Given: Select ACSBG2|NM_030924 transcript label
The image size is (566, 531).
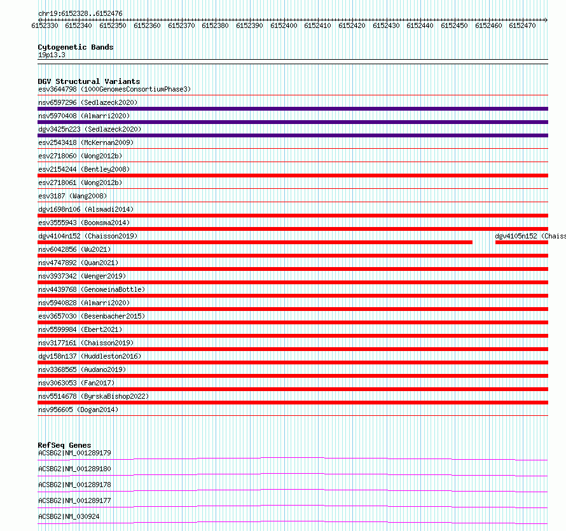Looking at the screenshot, I should (x=69, y=516).
